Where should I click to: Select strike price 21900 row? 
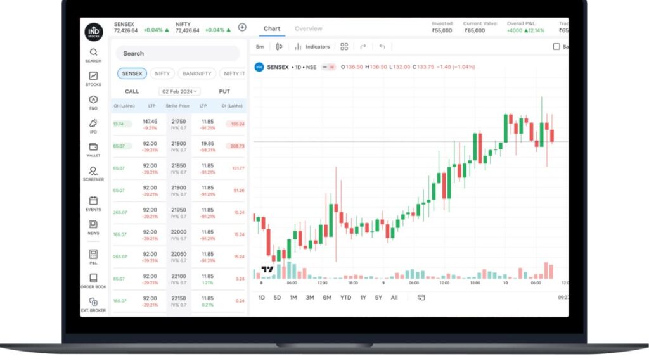tap(178, 191)
